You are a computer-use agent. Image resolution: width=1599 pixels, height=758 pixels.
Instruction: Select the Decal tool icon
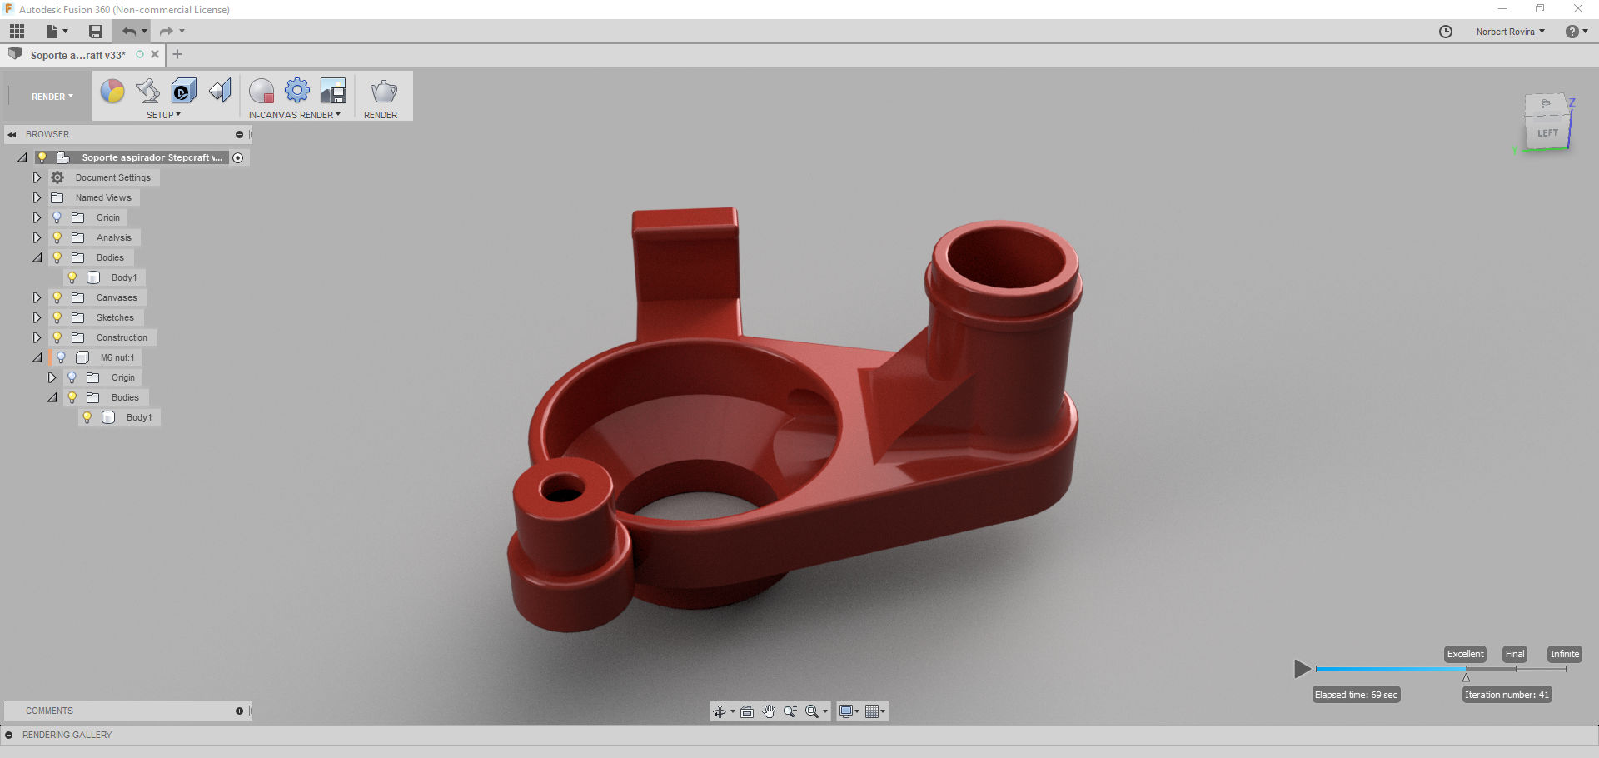click(183, 91)
